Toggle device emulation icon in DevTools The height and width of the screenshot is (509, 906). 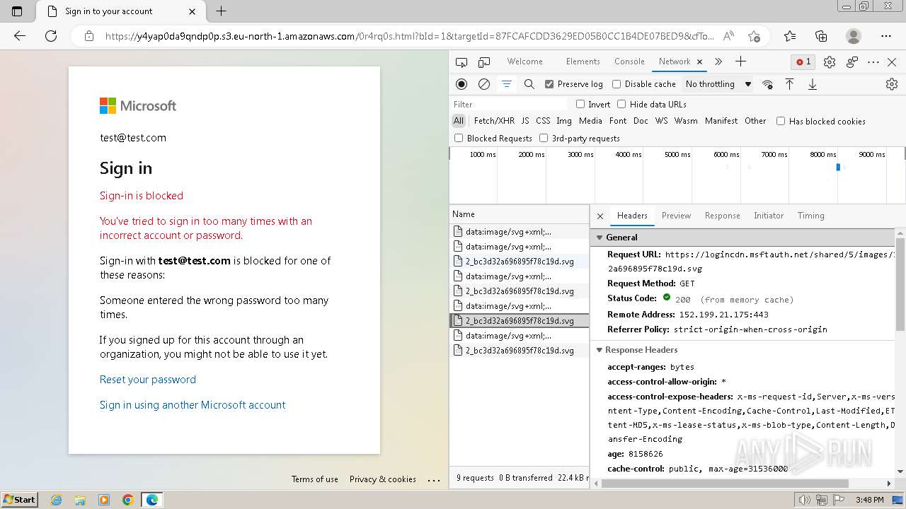[x=484, y=62]
